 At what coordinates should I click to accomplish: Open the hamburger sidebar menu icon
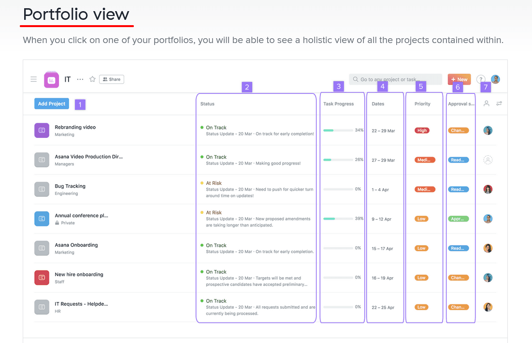click(x=33, y=79)
